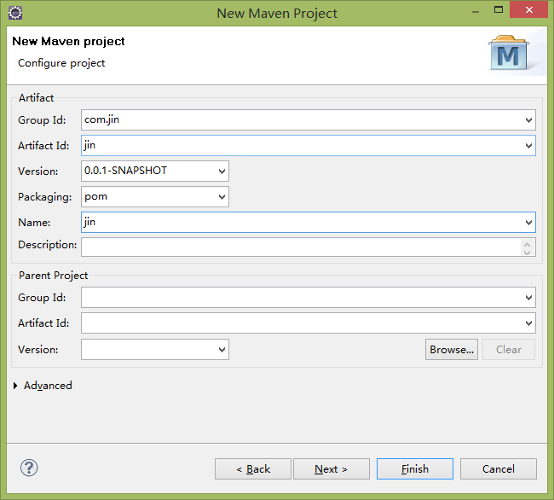Open the Artifact Id dropdown arrow for jin

point(528,146)
